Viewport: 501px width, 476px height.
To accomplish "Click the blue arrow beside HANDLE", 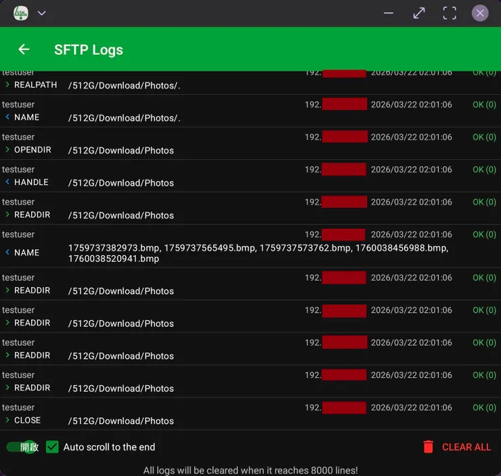I will click(x=7, y=181).
